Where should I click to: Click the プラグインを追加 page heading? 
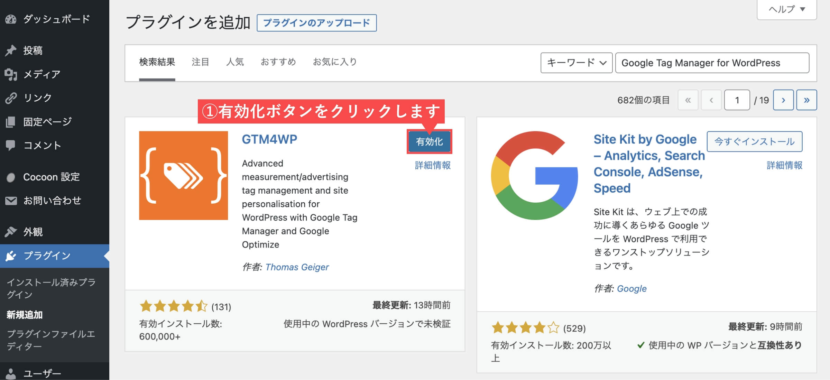coord(188,22)
